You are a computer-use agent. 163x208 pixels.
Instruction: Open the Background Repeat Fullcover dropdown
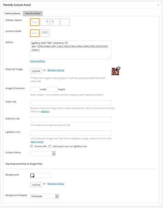44,196
